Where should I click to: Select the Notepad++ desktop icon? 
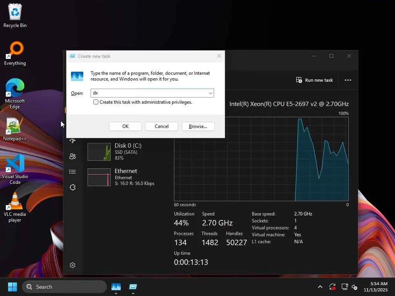(x=15, y=129)
